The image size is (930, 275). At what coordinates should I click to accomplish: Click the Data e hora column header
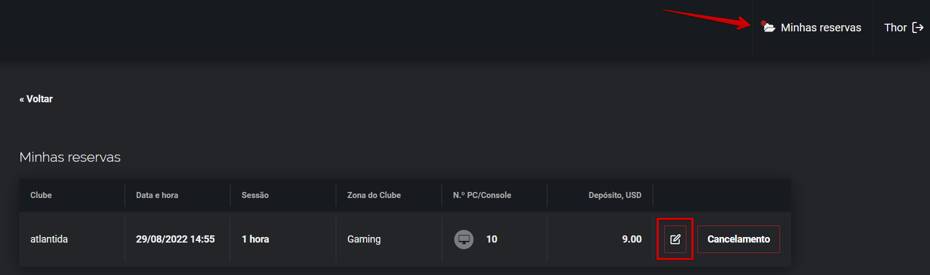(x=157, y=195)
